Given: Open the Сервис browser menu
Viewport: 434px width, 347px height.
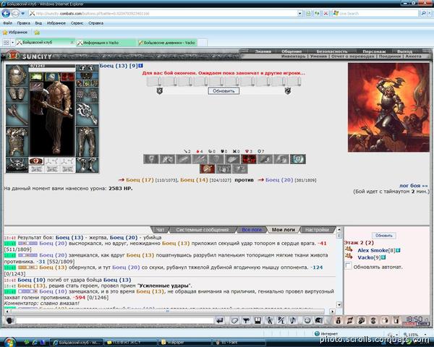Looking at the screenshot, I should point(77,23).
